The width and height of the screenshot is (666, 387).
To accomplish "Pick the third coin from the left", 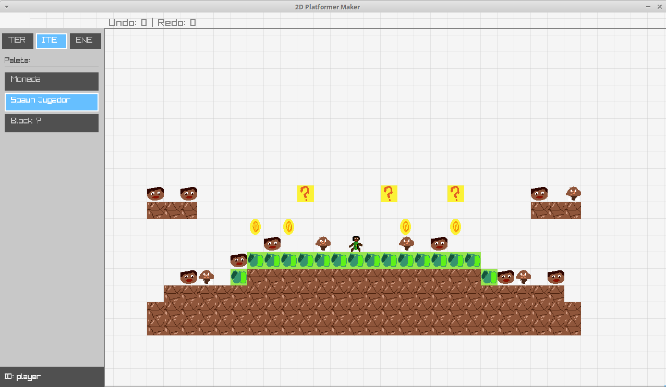I will pyautogui.click(x=405, y=227).
